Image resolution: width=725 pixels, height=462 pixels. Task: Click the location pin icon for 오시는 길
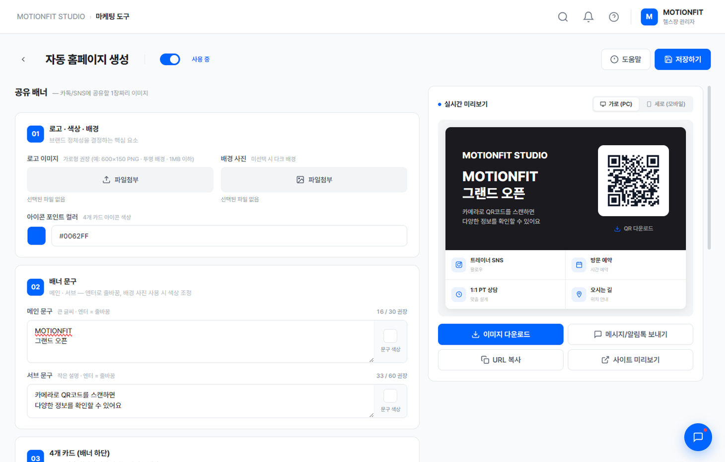(x=579, y=294)
